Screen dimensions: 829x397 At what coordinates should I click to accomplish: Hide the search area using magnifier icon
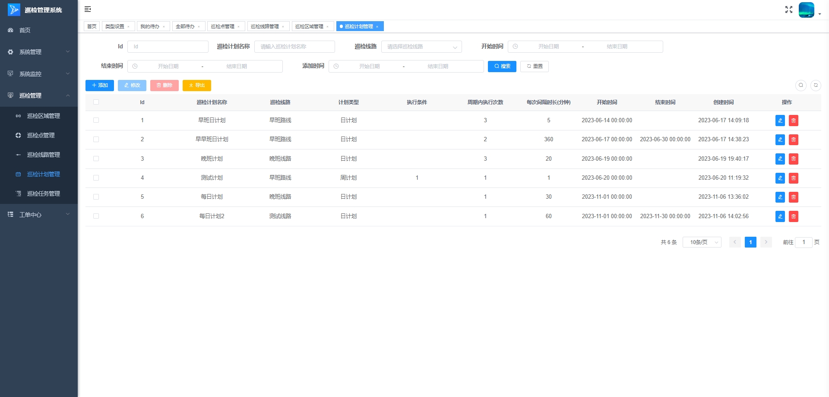pyautogui.click(x=801, y=85)
